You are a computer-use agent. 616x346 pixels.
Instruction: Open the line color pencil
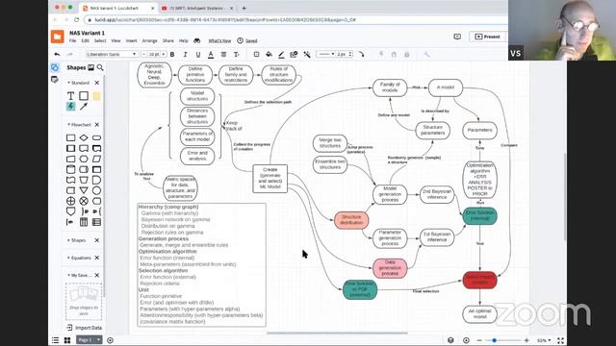coord(281,55)
